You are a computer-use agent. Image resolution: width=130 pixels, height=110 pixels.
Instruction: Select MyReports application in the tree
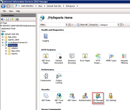click(x=13, y=45)
